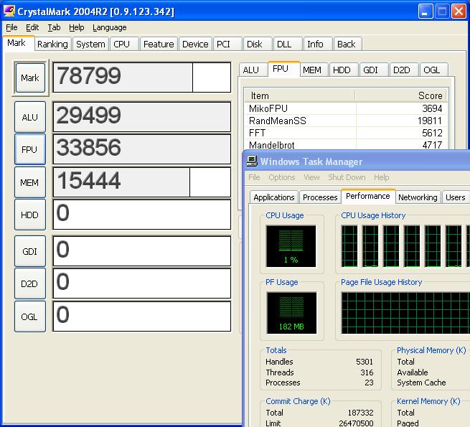
Task: Open the Device tab
Action: pyautogui.click(x=195, y=44)
